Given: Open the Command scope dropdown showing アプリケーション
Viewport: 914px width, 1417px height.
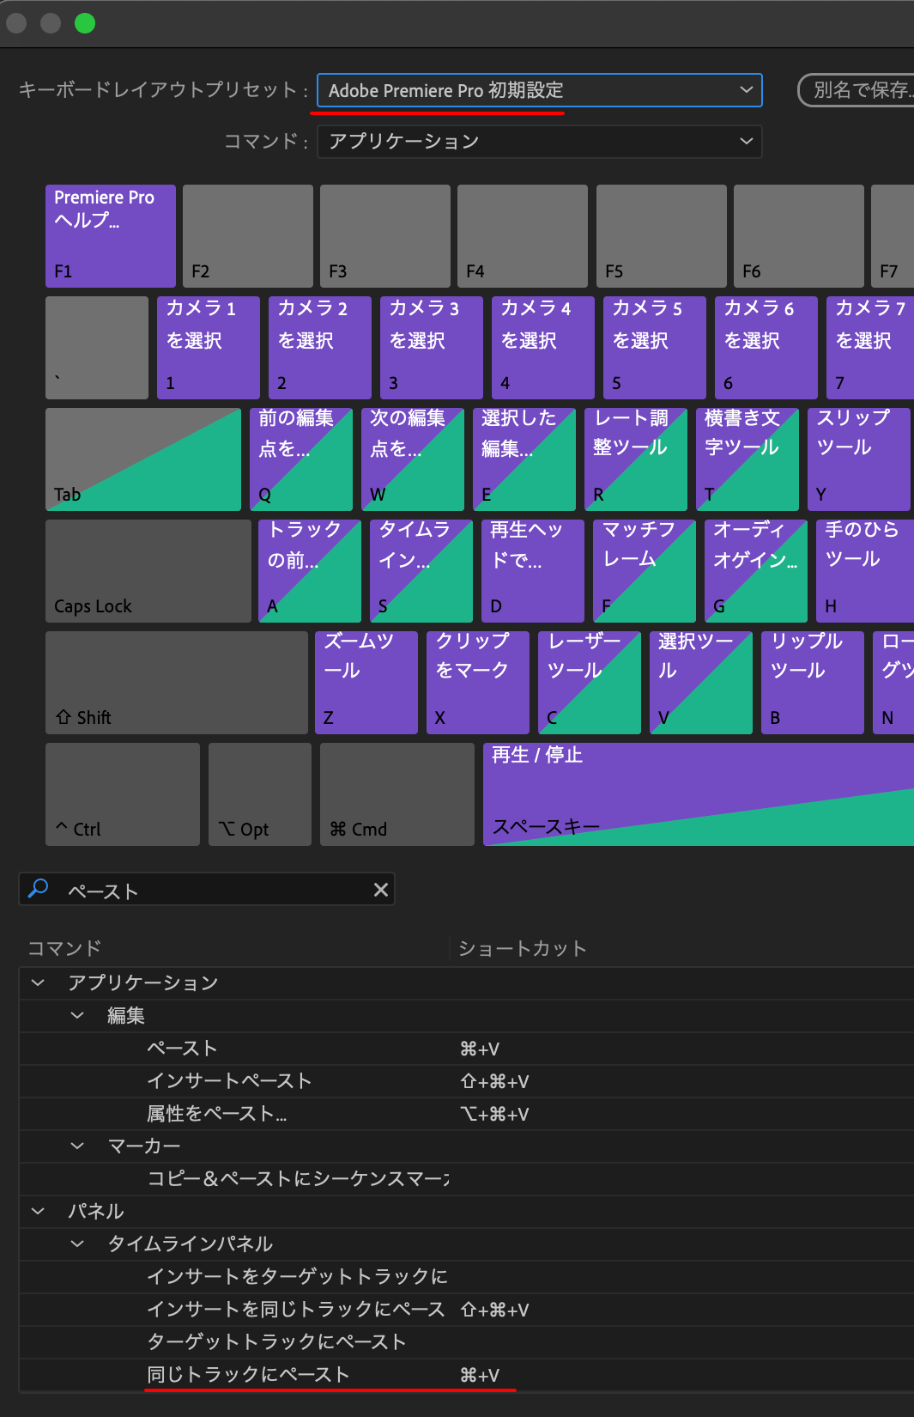Looking at the screenshot, I should [x=539, y=142].
